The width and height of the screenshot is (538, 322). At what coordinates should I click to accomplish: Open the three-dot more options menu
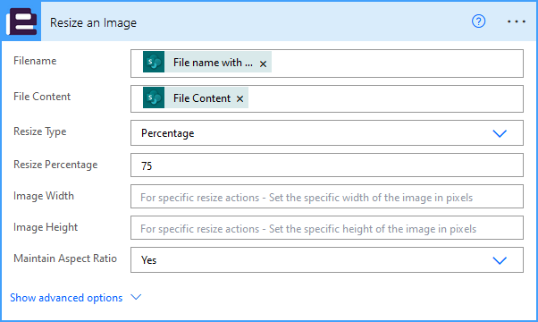pyautogui.click(x=517, y=21)
